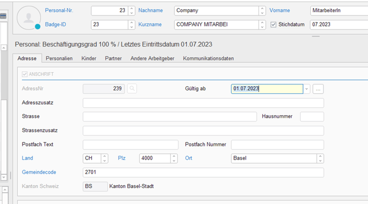368x204 pixels.
Task: Click the magnifier search icon beside AdressNr
Action: point(132,88)
